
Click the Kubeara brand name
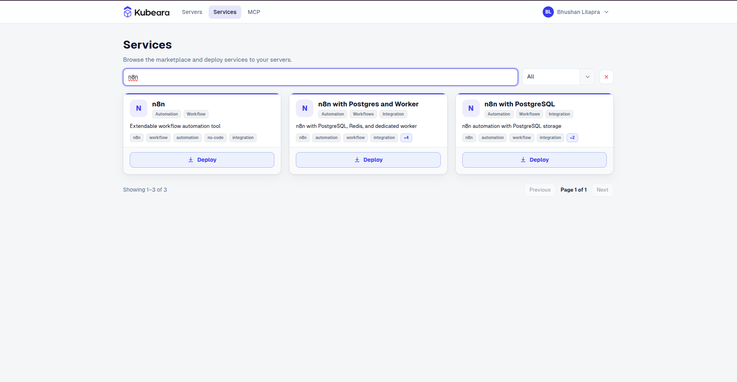tap(152, 12)
